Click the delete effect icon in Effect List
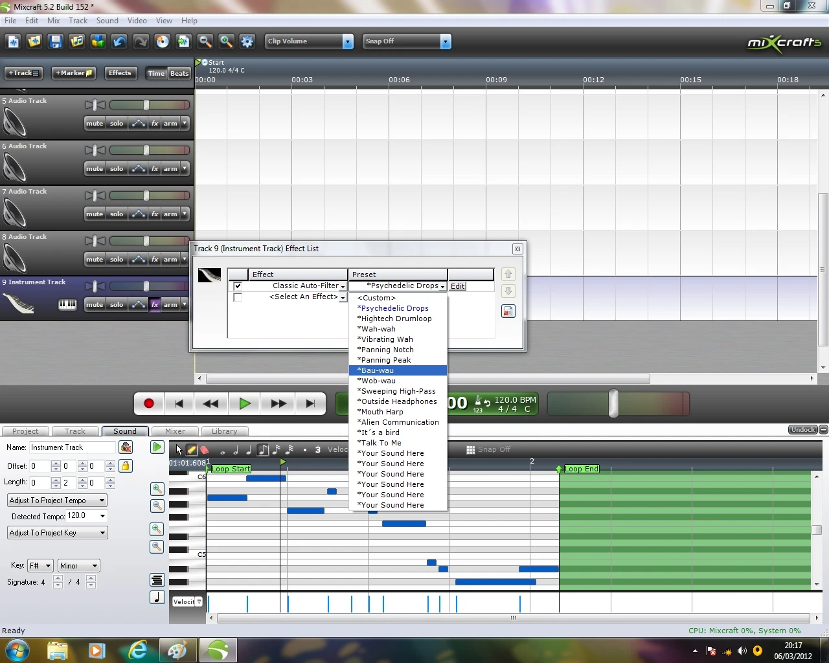This screenshot has width=829, height=663. pyautogui.click(x=508, y=311)
